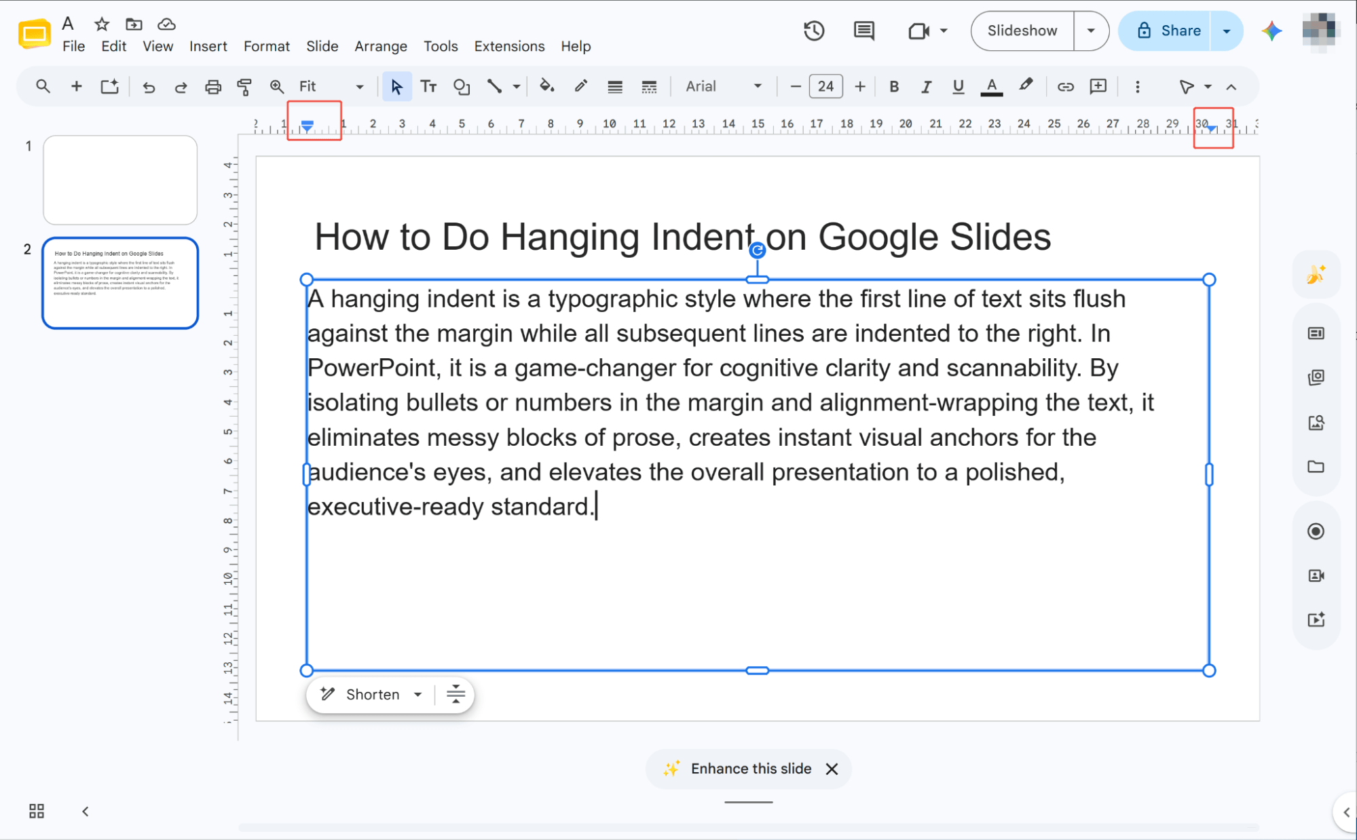This screenshot has width=1357, height=840.
Task: Open the Gemini sparkle assistant
Action: point(1271,31)
